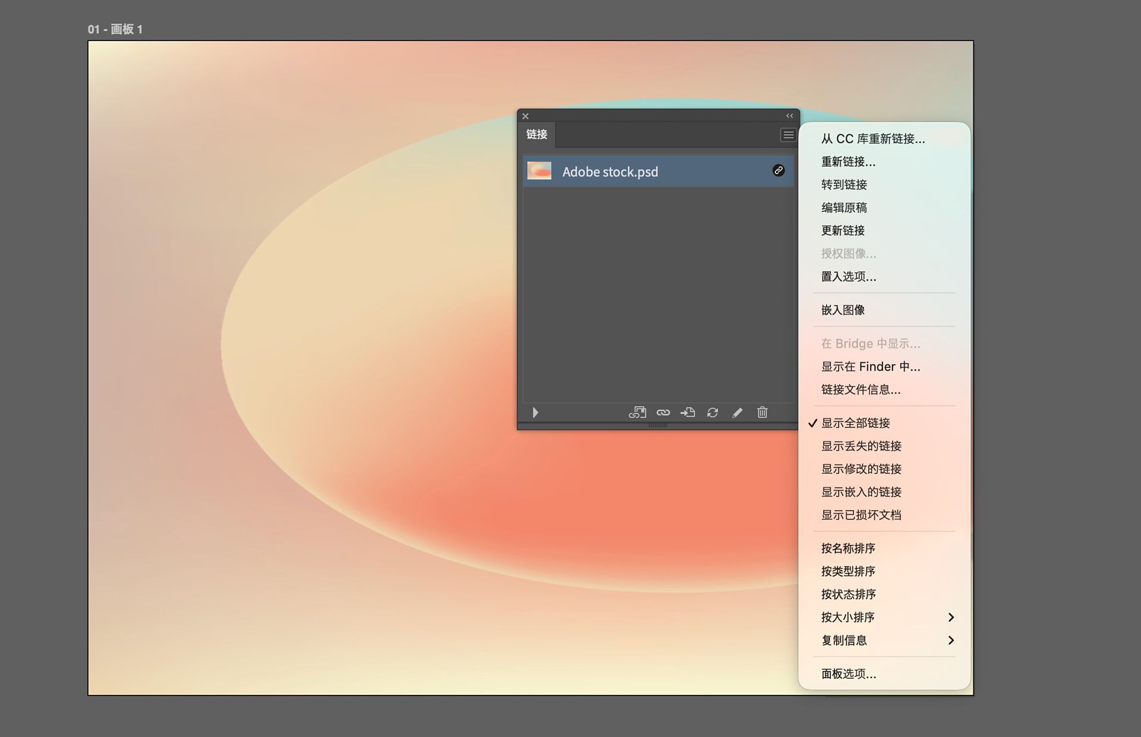
Task: Open 面板选项... from the menu
Action: 884,673
